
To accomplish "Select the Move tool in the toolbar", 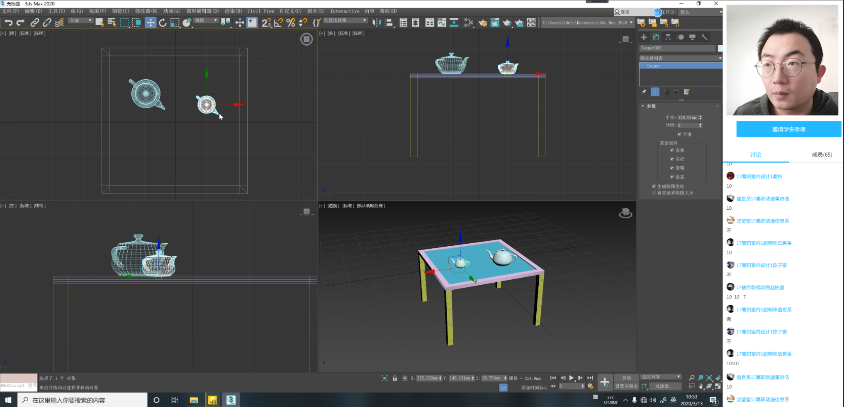I will pyautogui.click(x=150, y=22).
